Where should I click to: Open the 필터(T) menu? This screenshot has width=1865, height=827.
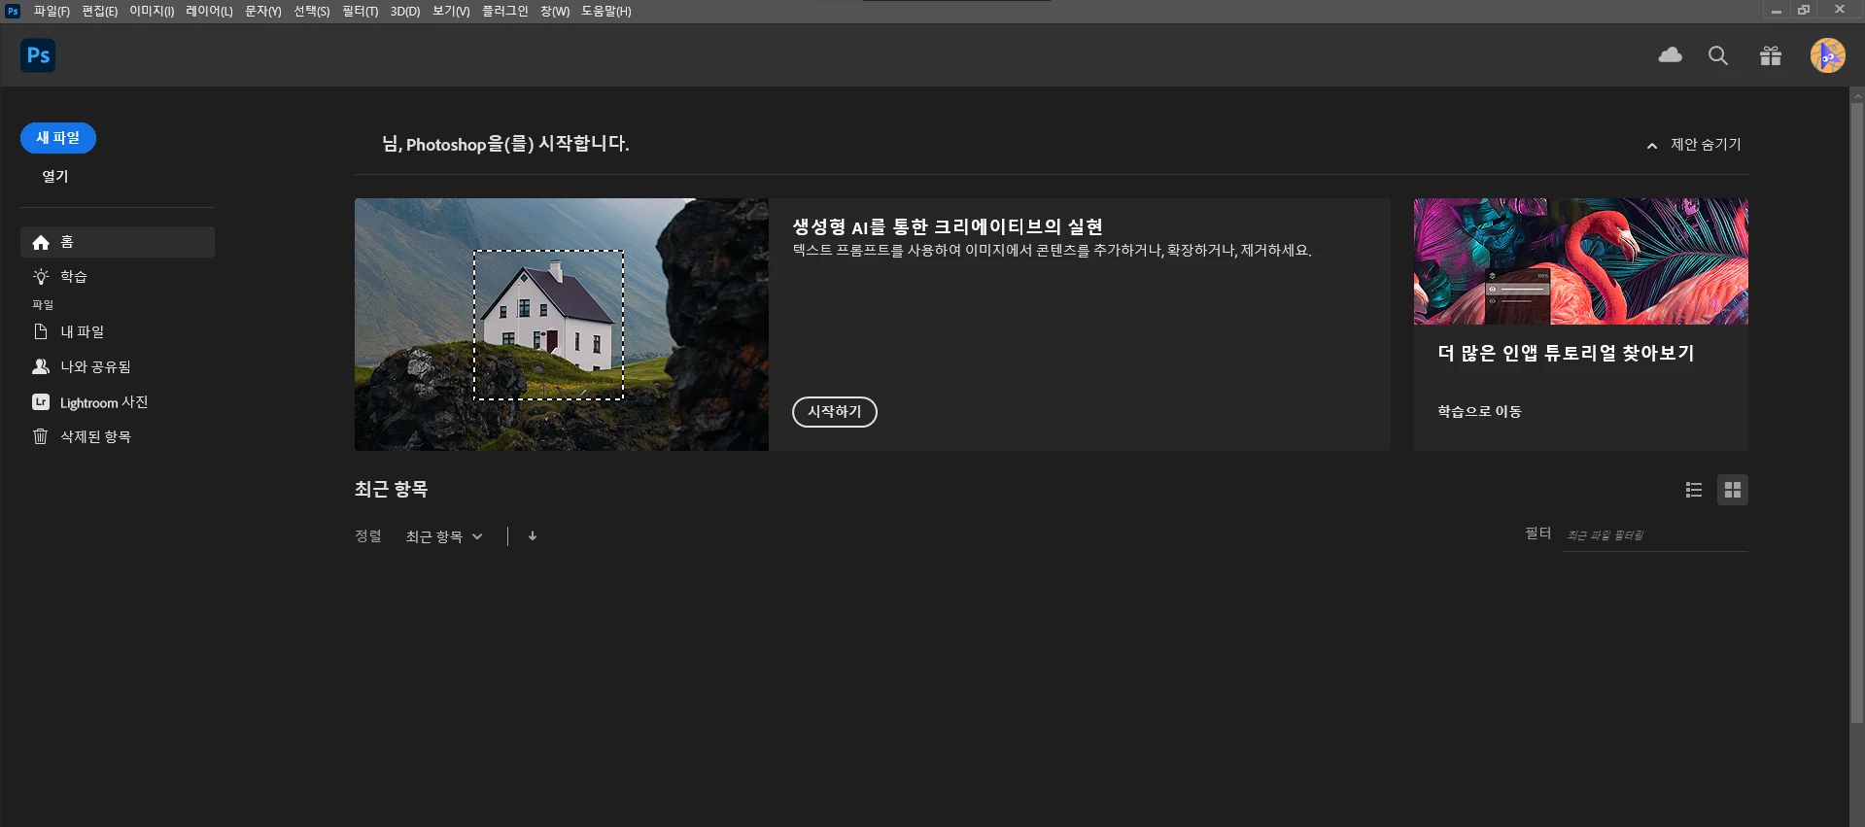click(360, 11)
